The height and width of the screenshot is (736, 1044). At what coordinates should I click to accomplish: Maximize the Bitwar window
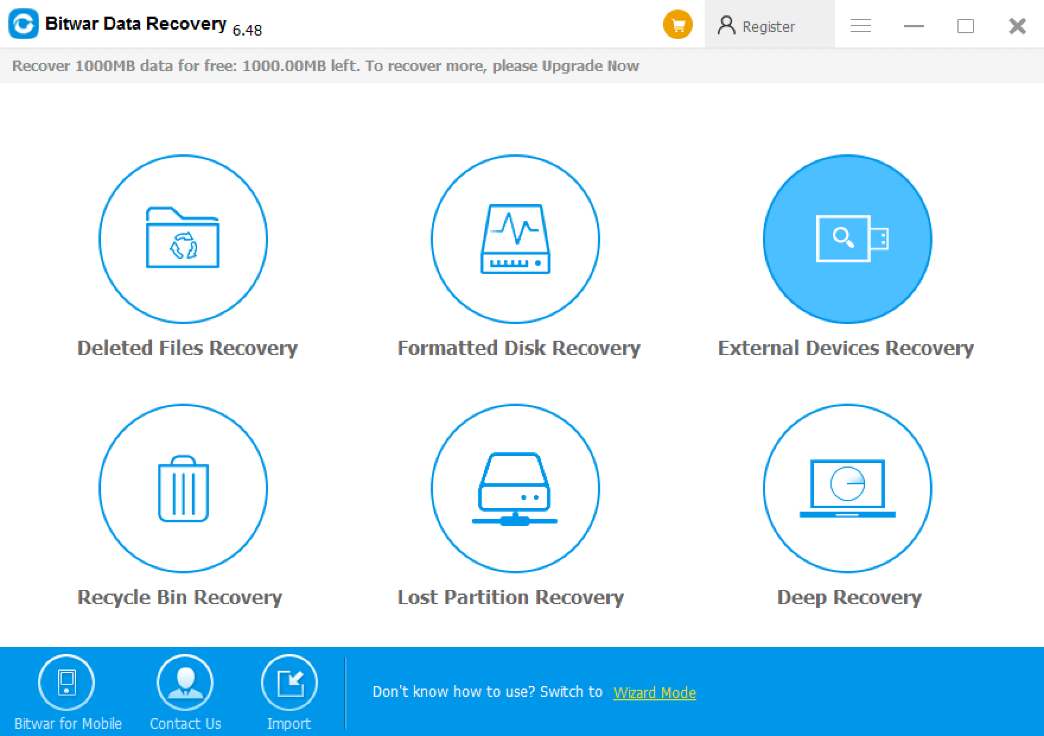[966, 26]
